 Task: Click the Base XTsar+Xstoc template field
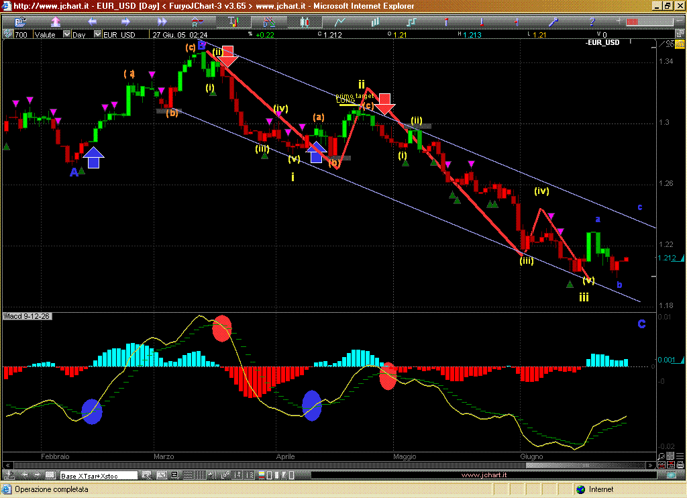[98, 476]
